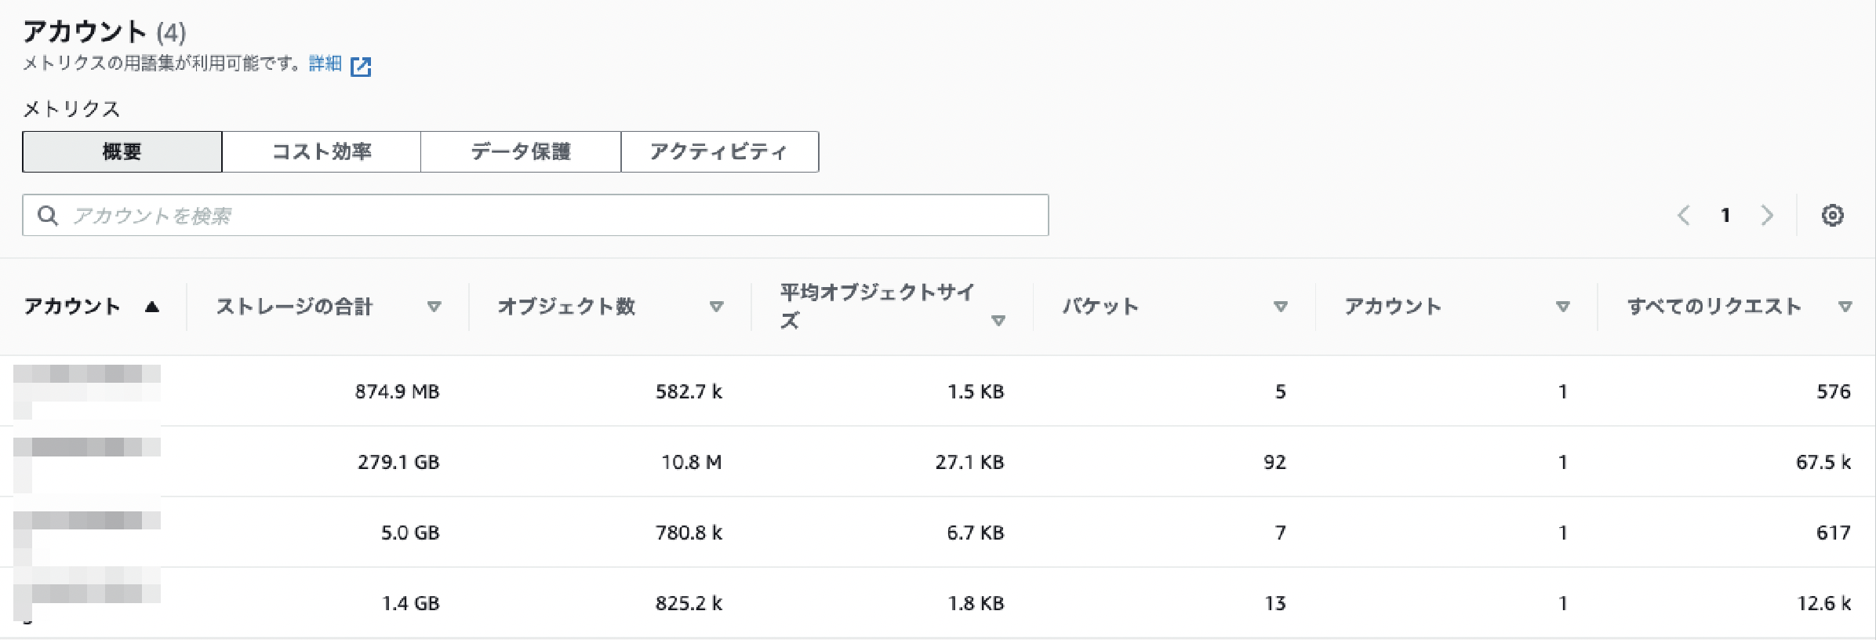The width and height of the screenshot is (1876, 640).
Task: Focus the アカウントを検索 search field
Action: [x=549, y=215]
